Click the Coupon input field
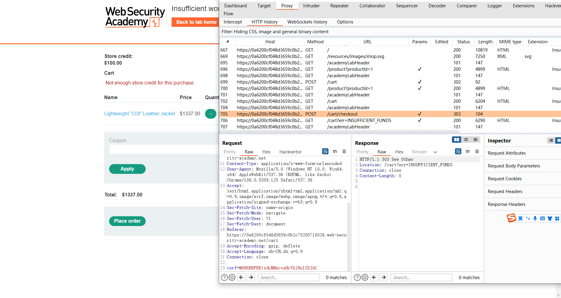Image resolution: width=561 pixels, height=298 pixels. [164, 149]
